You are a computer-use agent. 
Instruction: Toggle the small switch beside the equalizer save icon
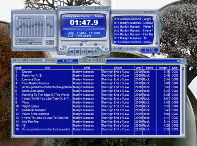coord(48,43)
